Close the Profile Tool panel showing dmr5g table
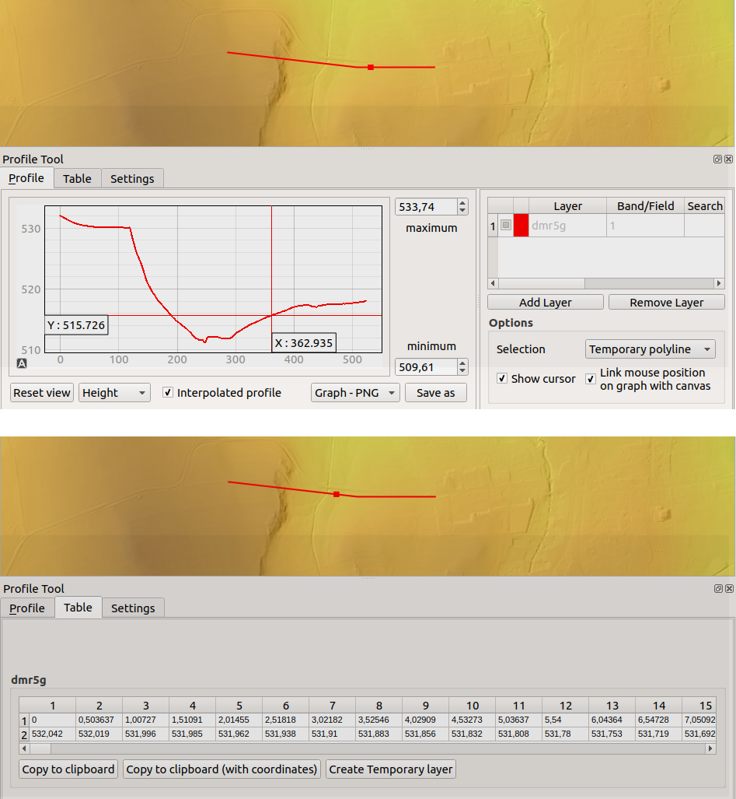 tap(729, 588)
